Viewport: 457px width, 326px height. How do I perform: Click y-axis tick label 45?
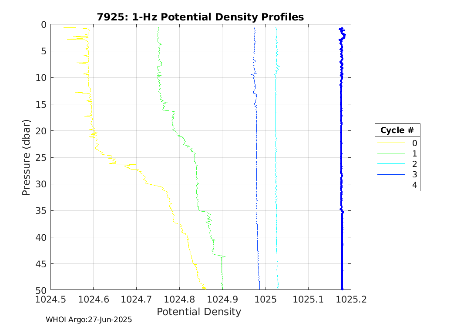(41, 264)
